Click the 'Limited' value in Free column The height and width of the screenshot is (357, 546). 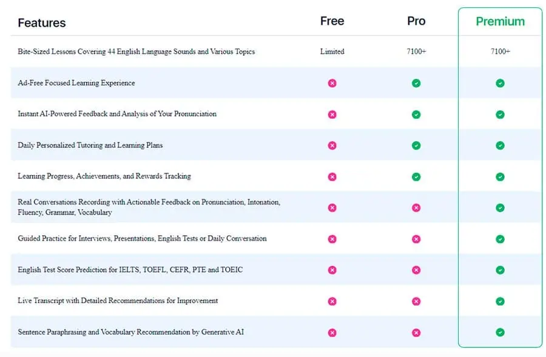(332, 52)
